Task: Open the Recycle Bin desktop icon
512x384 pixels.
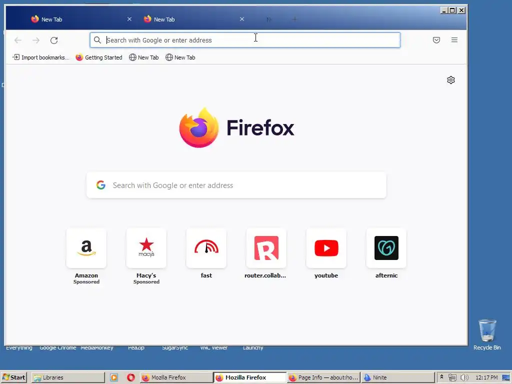Action: pos(487,334)
